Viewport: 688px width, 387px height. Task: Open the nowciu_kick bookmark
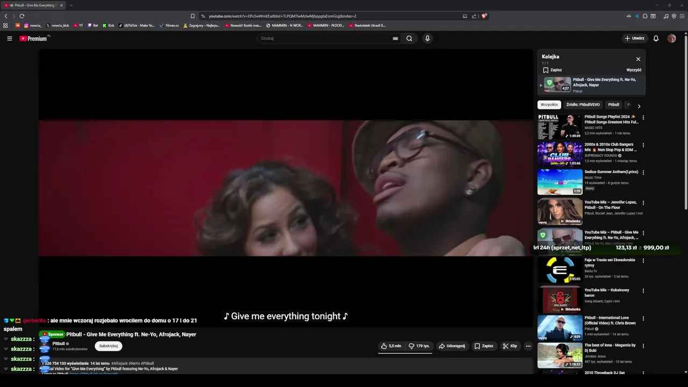(58, 25)
